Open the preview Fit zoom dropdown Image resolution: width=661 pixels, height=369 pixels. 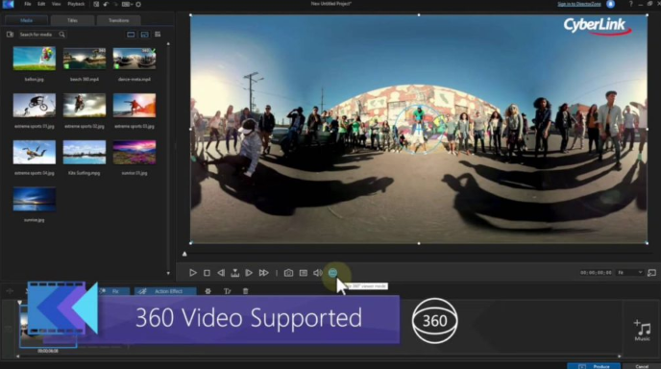point(630,273)
